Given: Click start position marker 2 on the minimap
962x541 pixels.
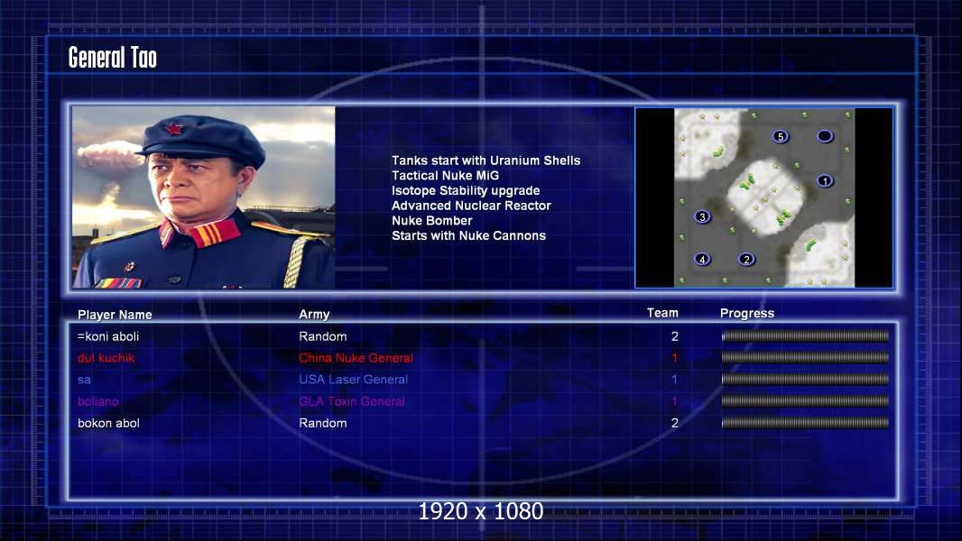Looking at the screenshot, I should pos(746,259).
